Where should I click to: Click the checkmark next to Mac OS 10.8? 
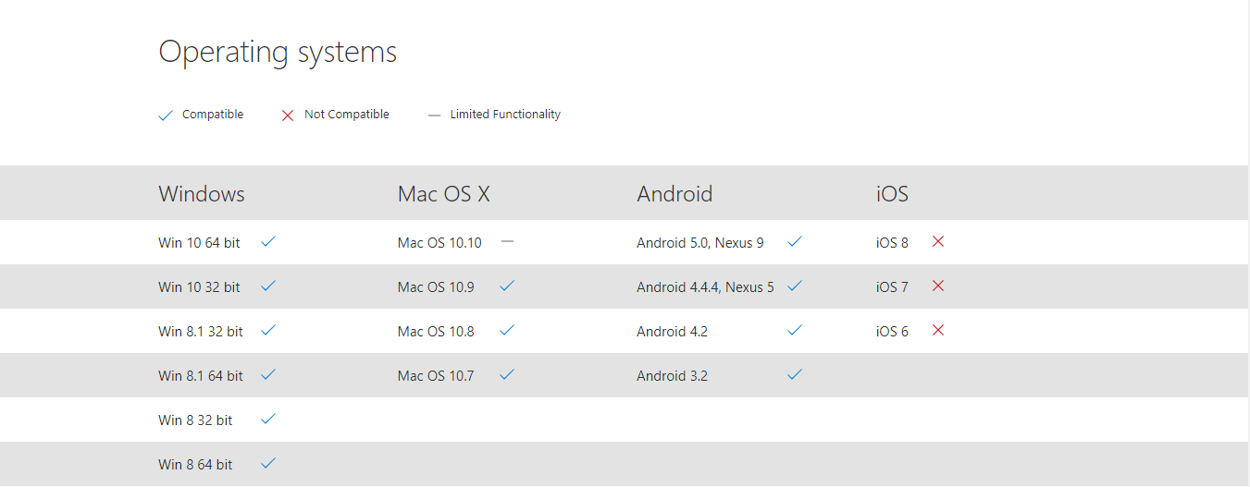507,330
